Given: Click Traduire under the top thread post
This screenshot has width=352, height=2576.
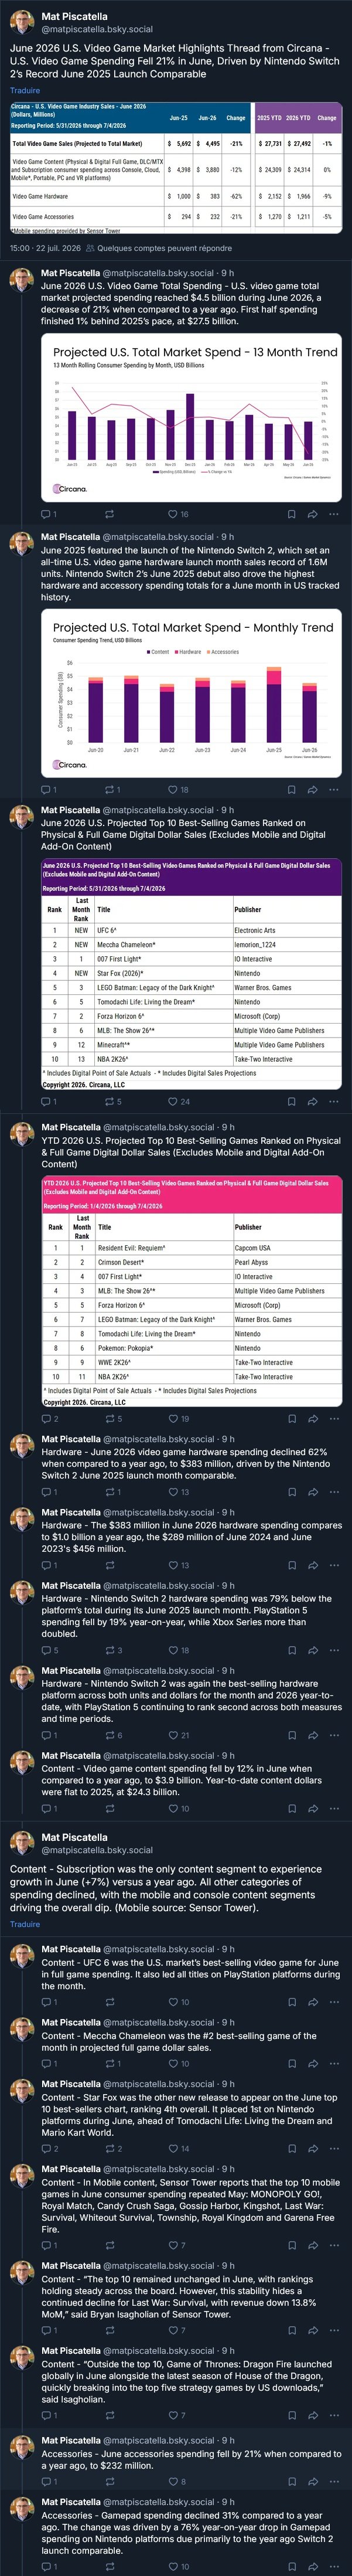Looking at the screenshot, I should click(x=25, y=90).
